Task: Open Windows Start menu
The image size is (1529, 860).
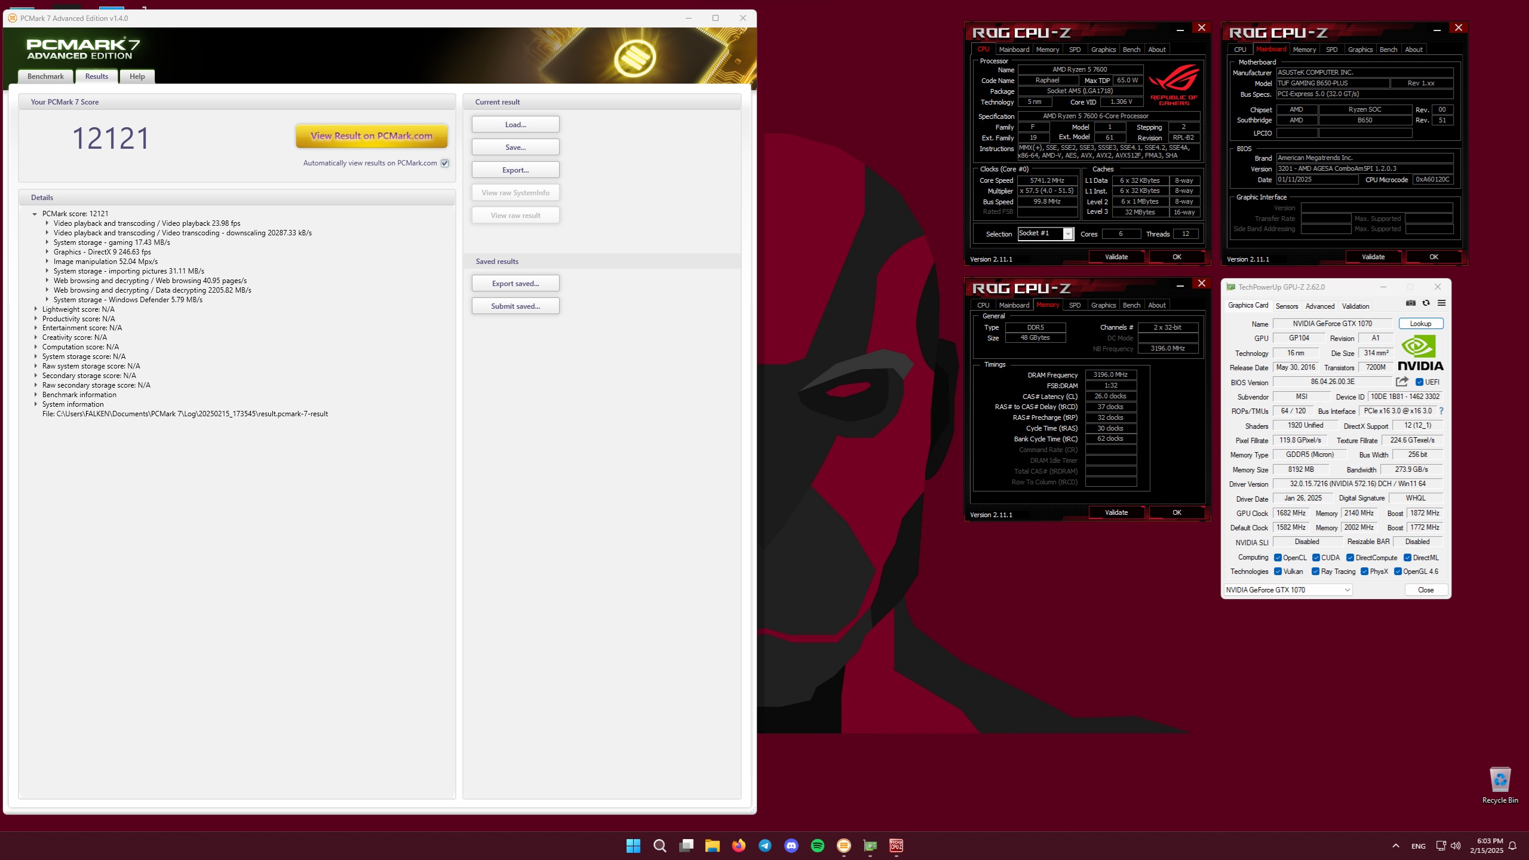Action: 634,846
